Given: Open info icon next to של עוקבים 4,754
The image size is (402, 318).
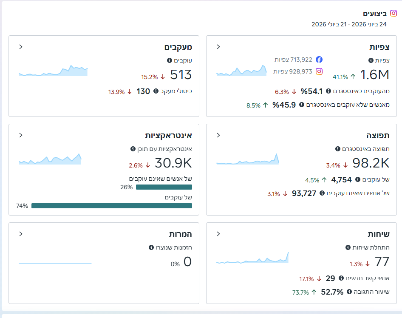Looking at the screenshot, I should point(358,179).
